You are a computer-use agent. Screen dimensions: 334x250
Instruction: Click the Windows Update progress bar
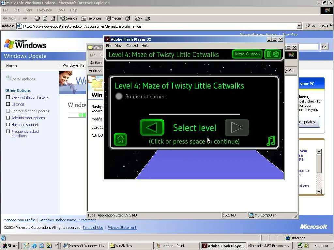[x=77, y=115]
